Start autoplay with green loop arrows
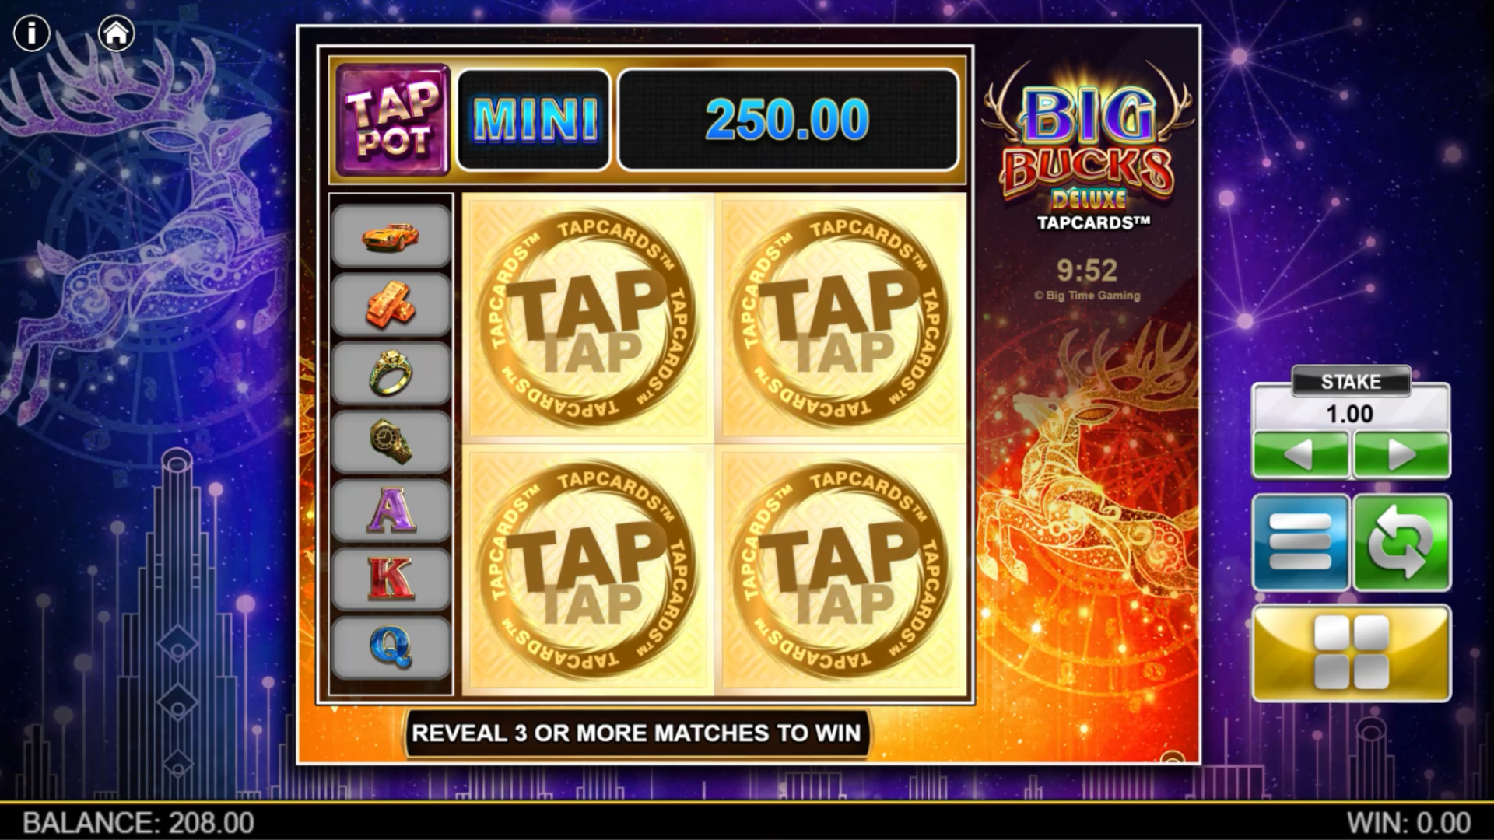Image resolution: width=1494 pixels, height=840 pixels. (1402, 542)
